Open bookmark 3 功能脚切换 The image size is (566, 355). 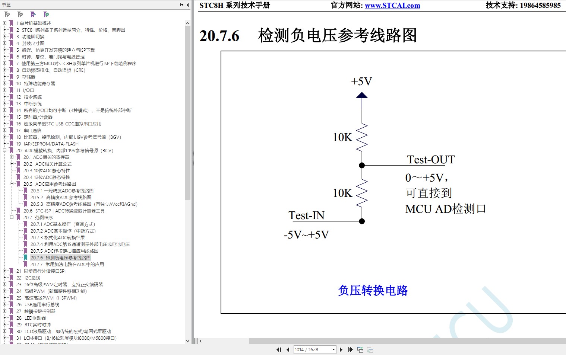pos(30,36)
